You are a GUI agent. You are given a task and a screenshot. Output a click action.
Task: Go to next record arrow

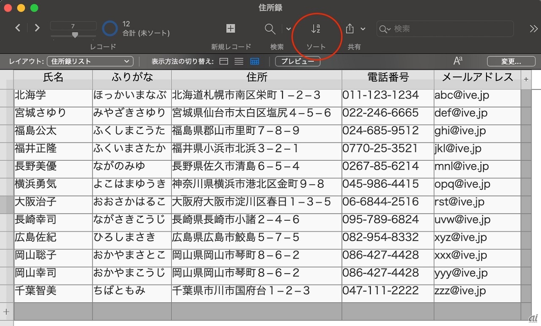pyautogui.click(x=37, y=28)
